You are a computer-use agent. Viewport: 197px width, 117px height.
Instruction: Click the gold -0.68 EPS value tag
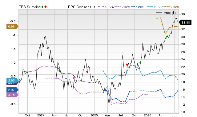(x=12, y=27)
